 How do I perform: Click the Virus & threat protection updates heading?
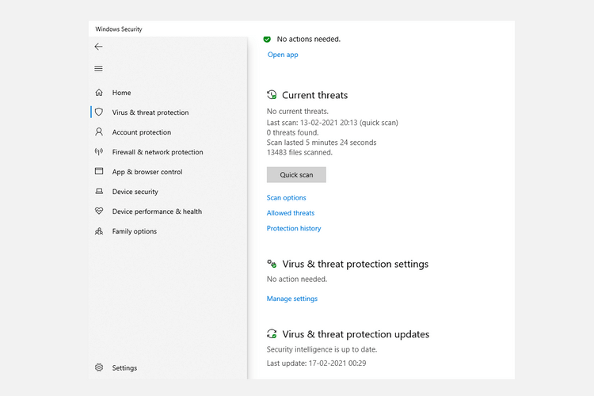point(356,334)
